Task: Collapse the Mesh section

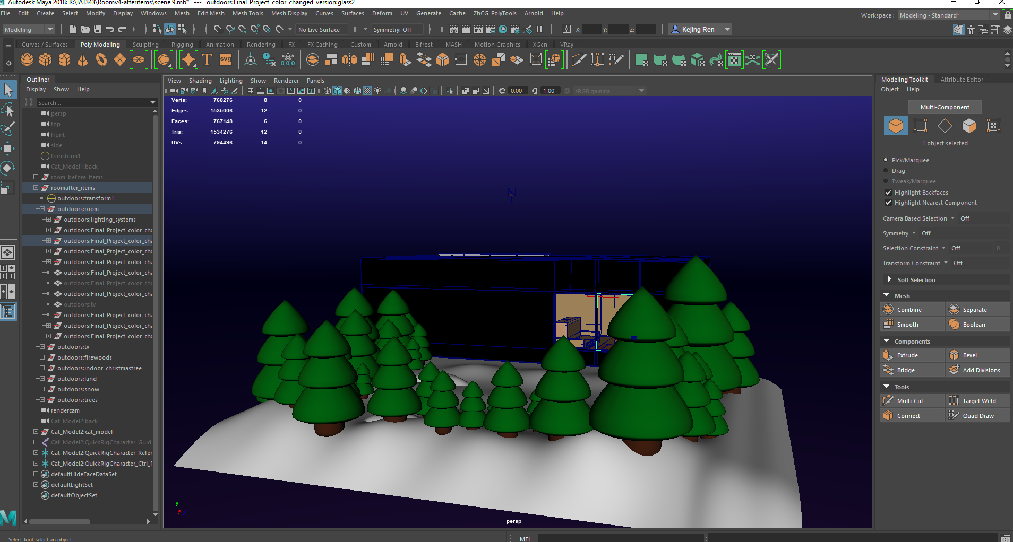Action: [x=887, y=295]
